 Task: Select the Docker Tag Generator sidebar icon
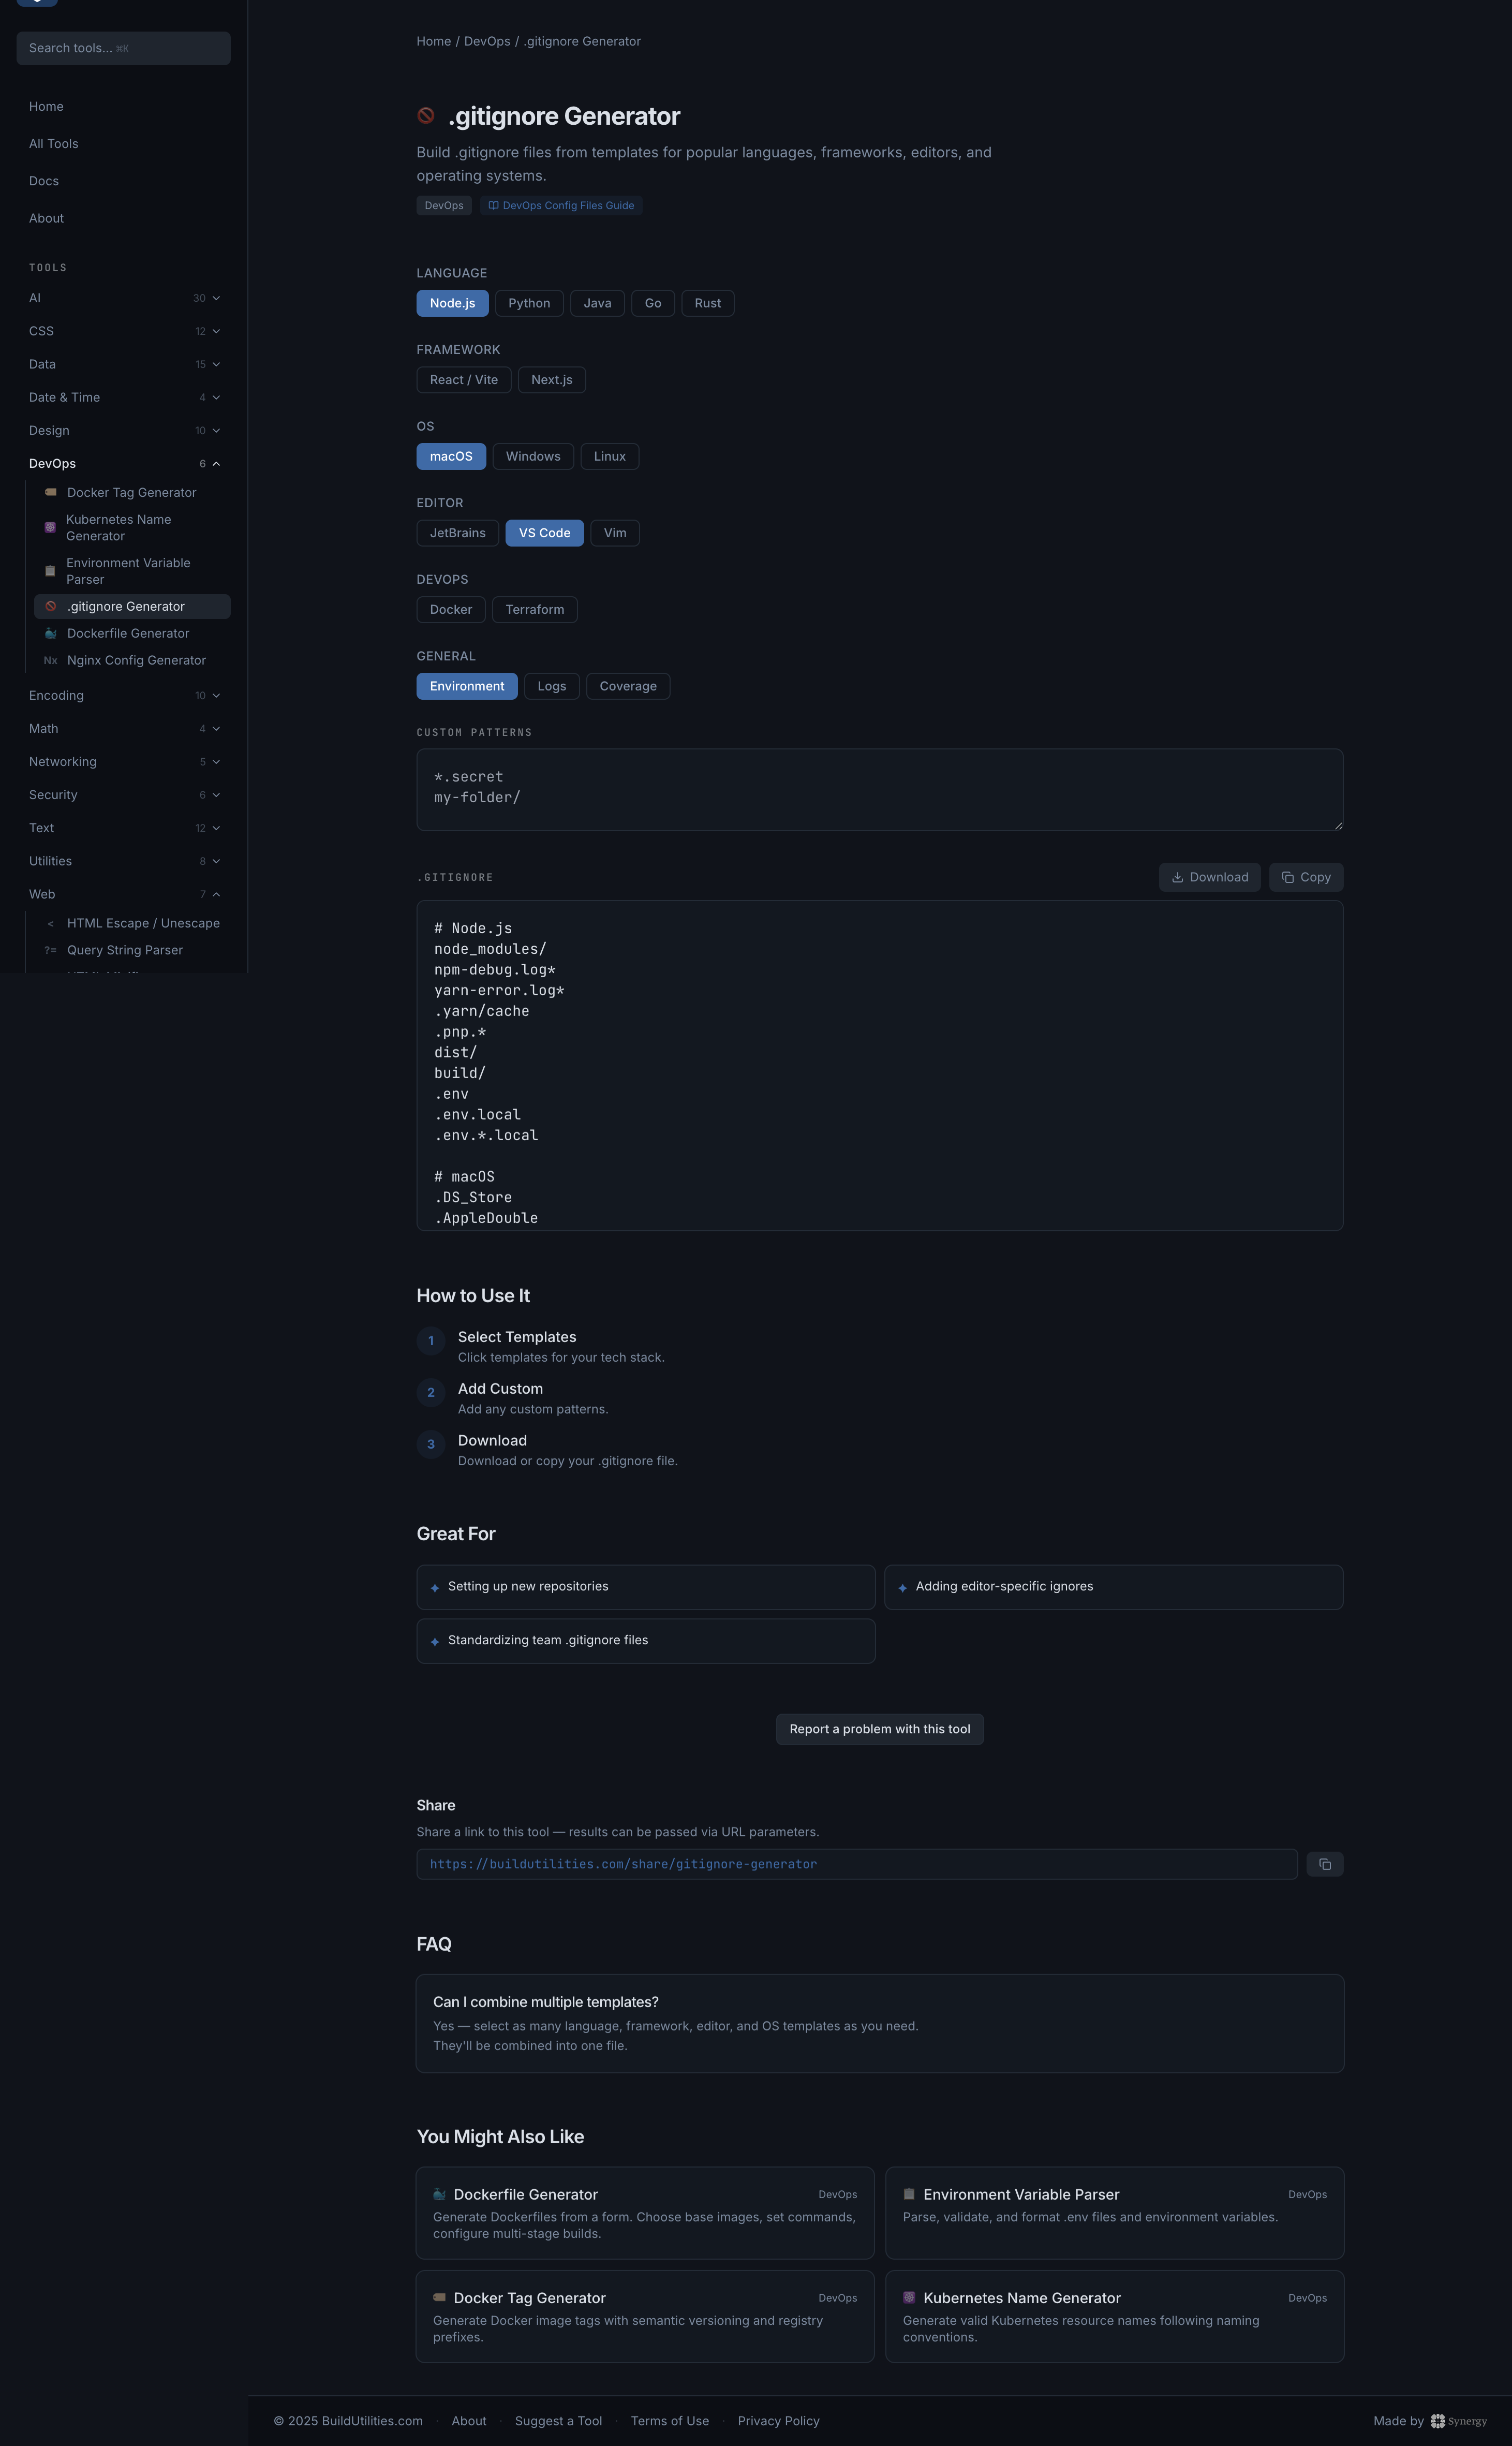[x=50, y=492]
